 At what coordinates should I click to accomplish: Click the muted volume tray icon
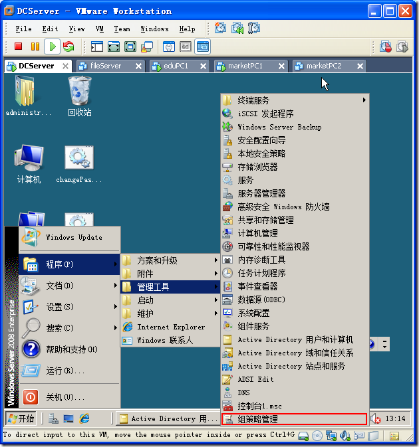click(x=376, y=419)
